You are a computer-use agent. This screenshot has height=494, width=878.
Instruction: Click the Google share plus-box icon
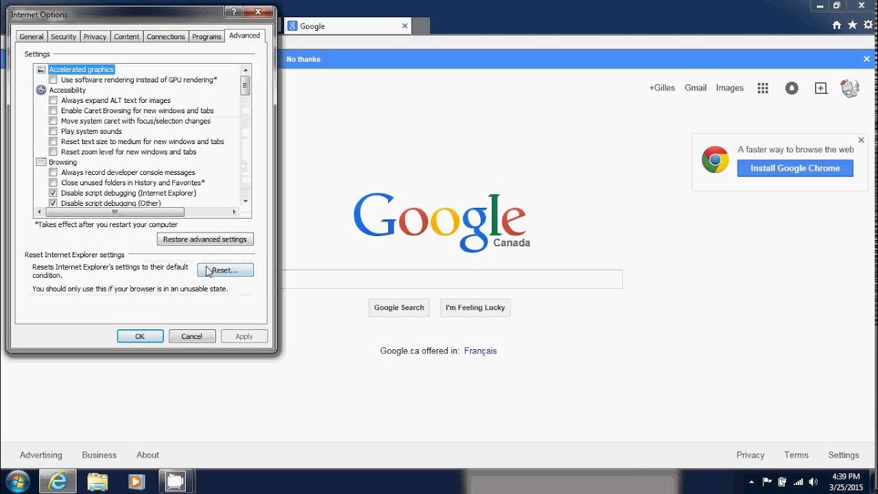click(820, 88)
